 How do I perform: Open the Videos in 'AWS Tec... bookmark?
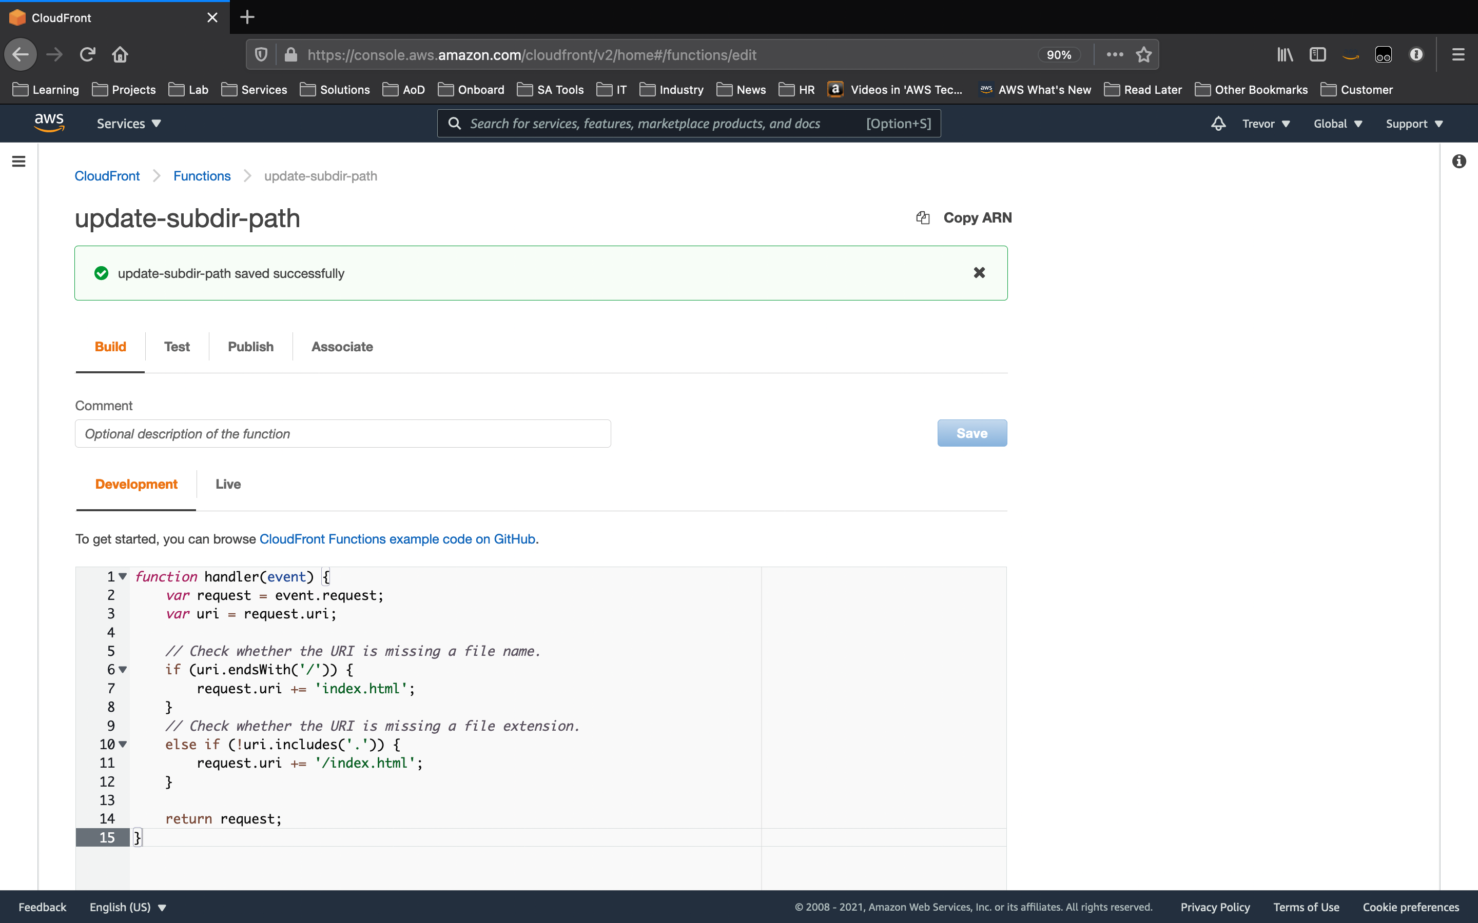coord(894,90)
